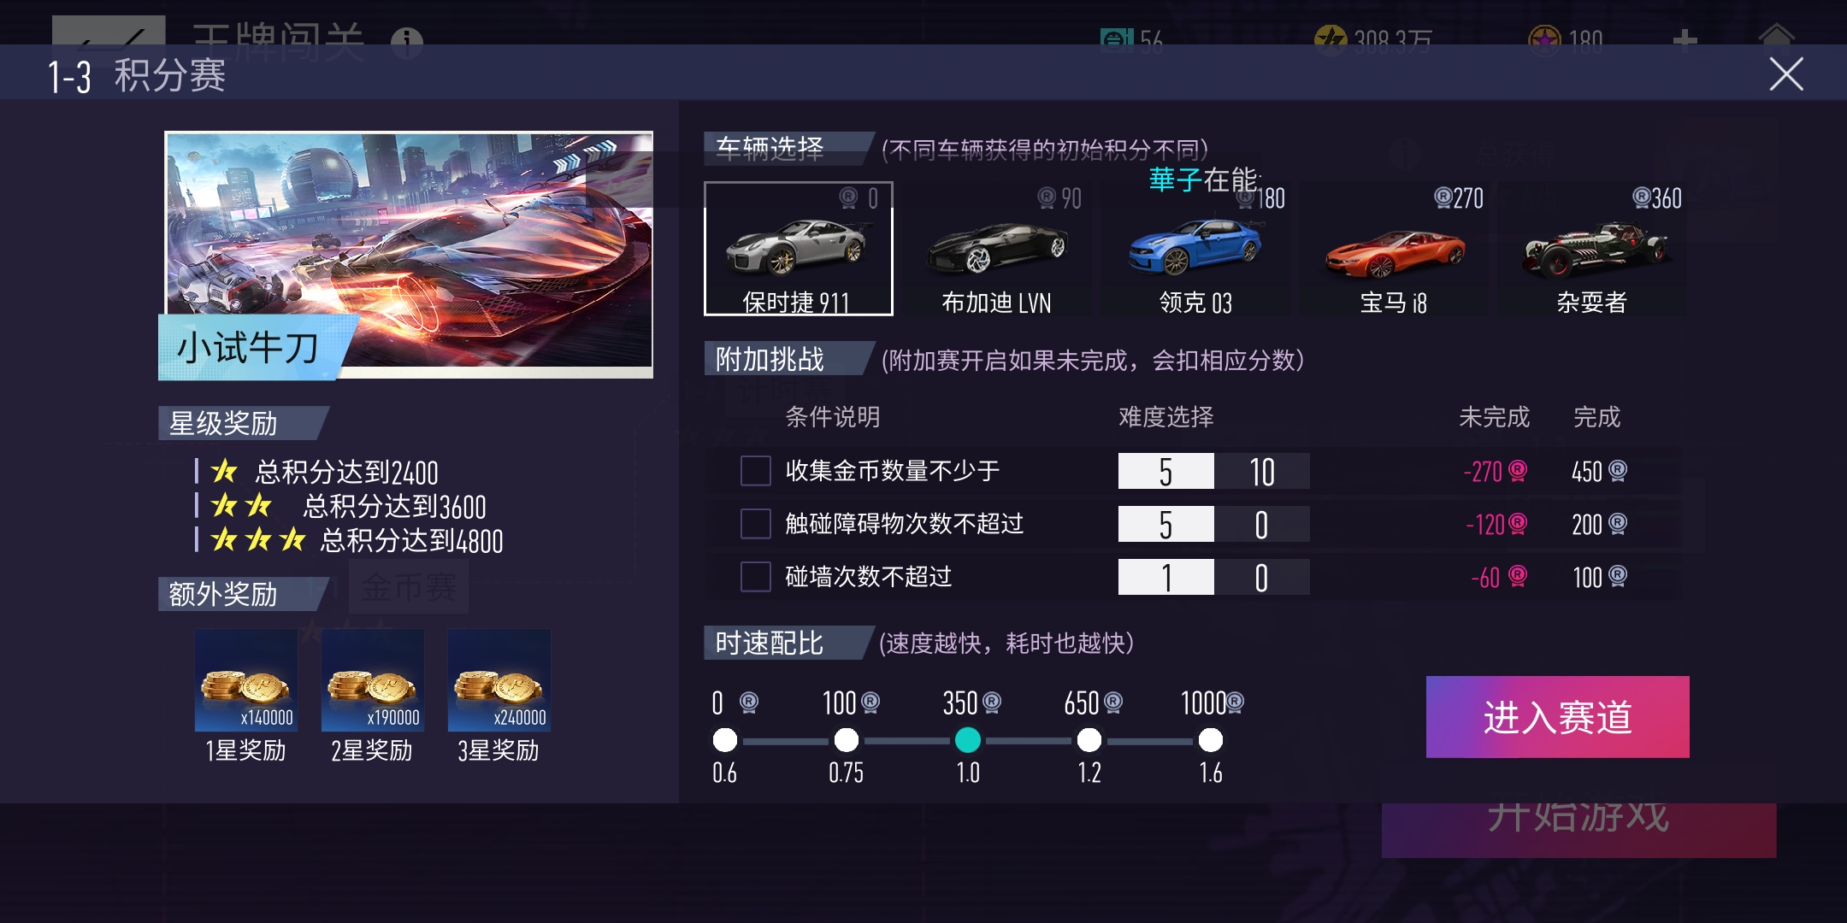
Task: Select the orange 宝马 i8 car
Action: coord(1394,249)
